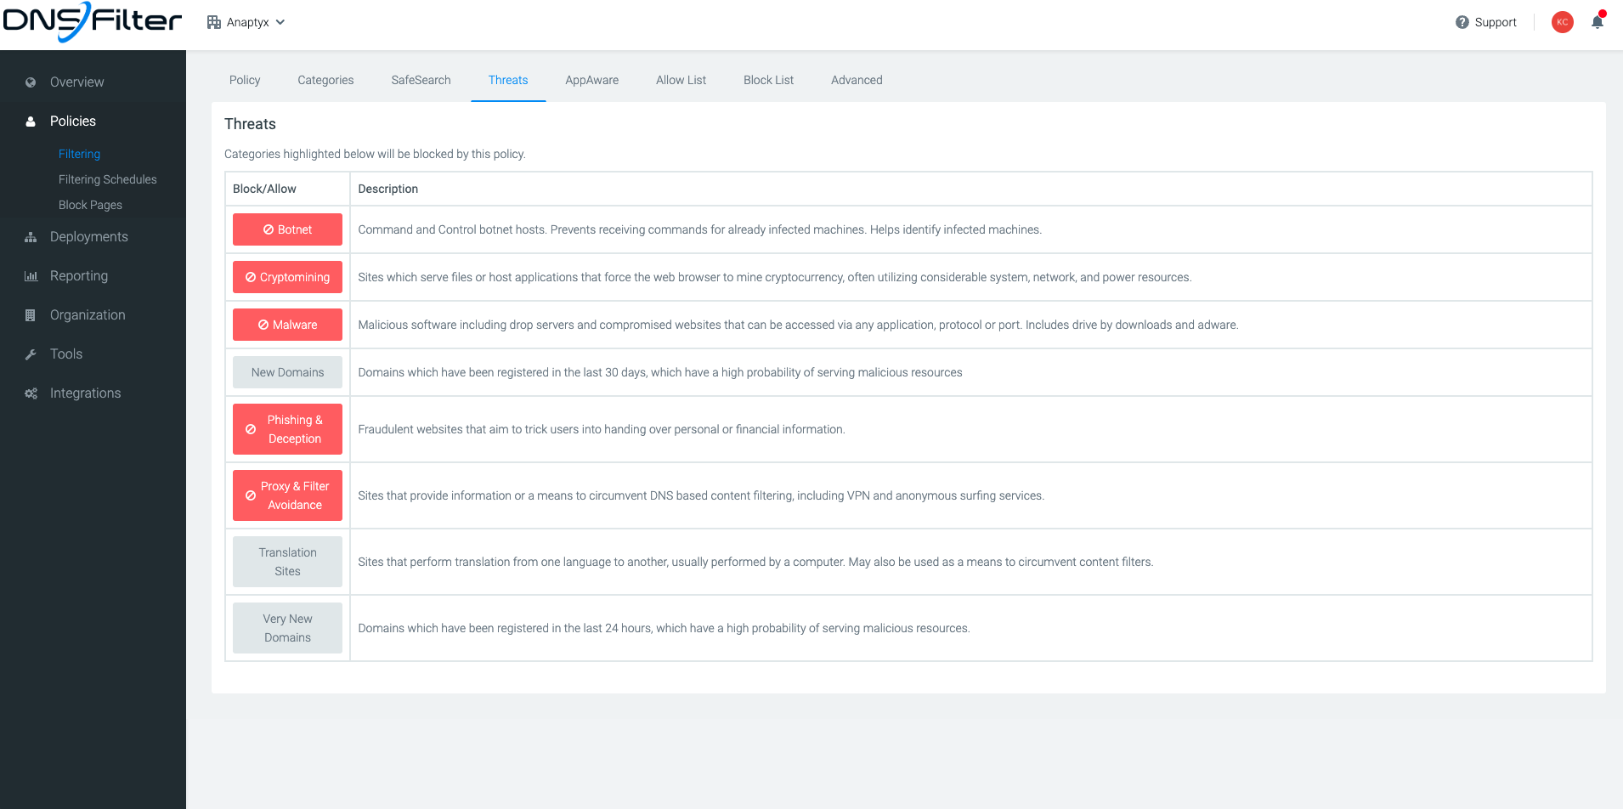Viewport: 1623px width, 809px height.
Task: Open Filtering under Policies
Action: 79,154
